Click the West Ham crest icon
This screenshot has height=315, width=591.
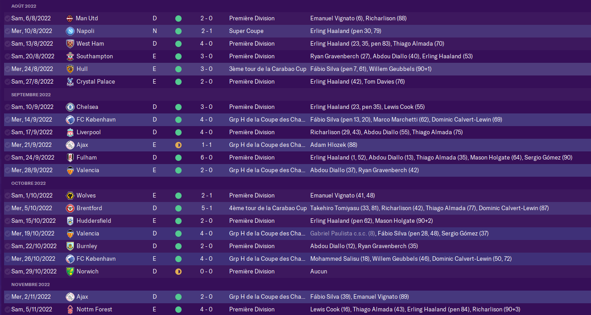(70, 44)
